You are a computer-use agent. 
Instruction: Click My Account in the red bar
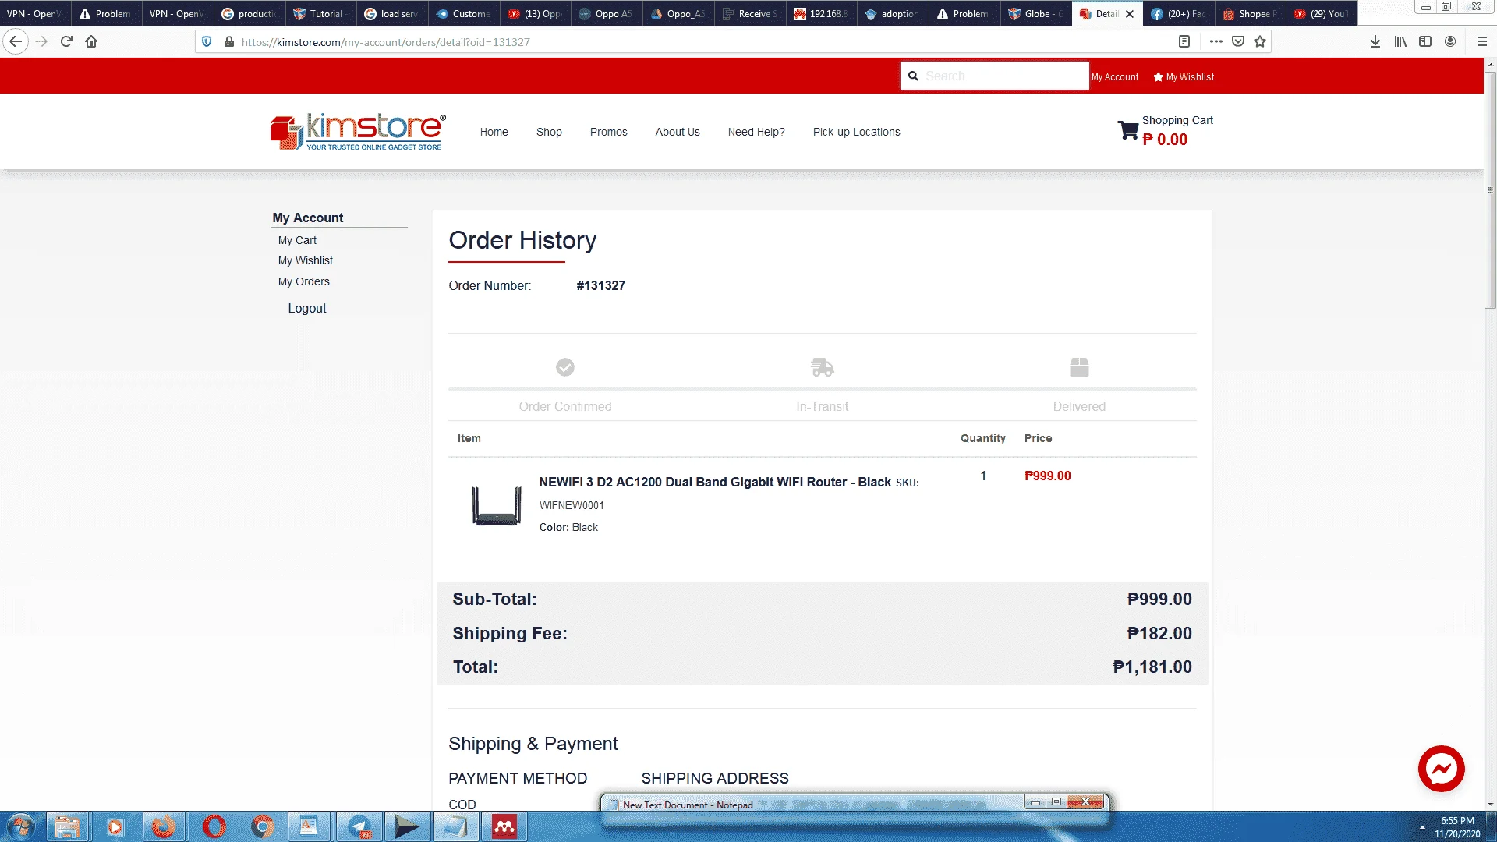tap(1115, 77)
